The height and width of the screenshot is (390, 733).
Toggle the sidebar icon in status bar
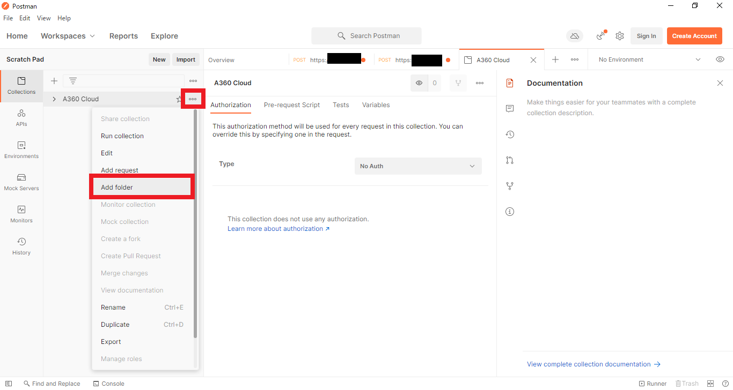[9, 384]
